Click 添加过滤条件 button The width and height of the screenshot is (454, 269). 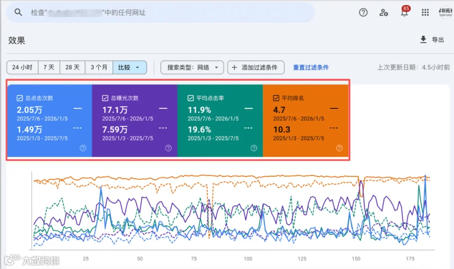tap(256, 68)
